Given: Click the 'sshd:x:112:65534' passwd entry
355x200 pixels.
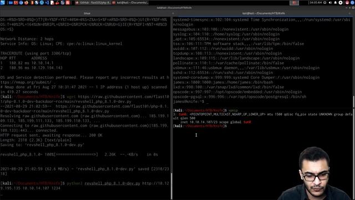Looking at the screenshot, I should pos(223,73).
